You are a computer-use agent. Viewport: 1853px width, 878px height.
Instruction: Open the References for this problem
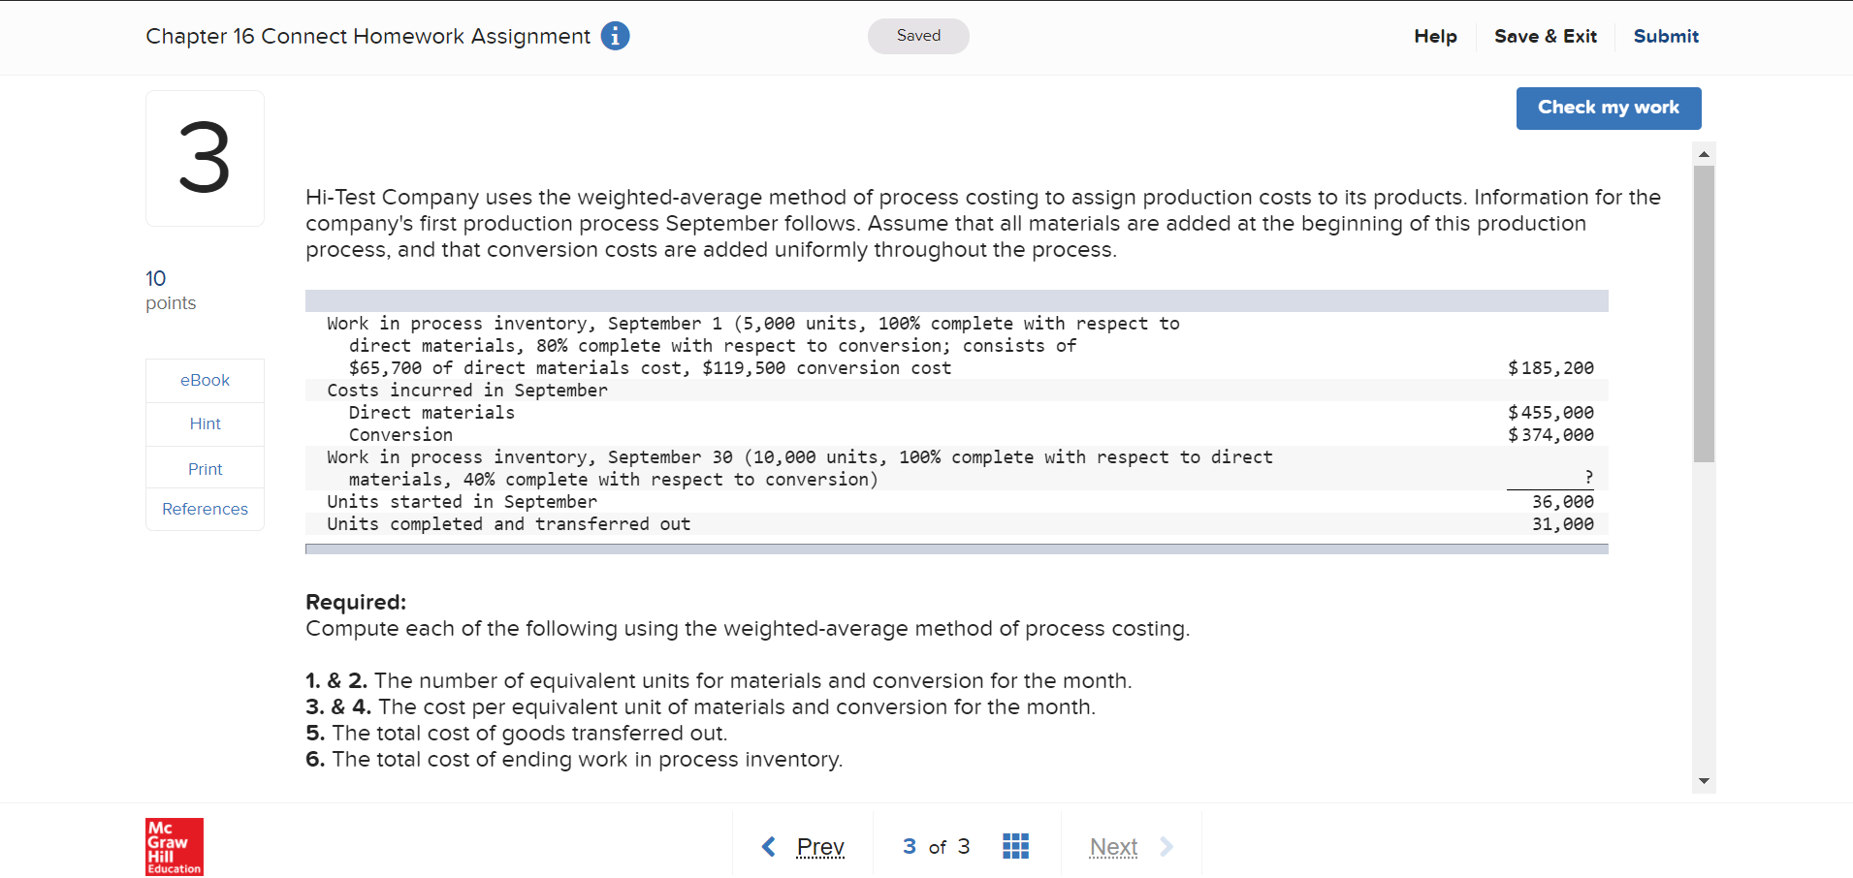coord(205,509)
